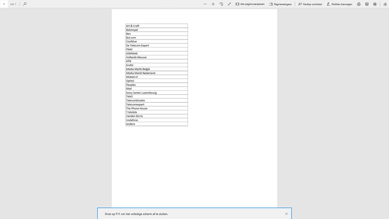Image resolution: width=389 pixels, height=219 pixels.
Task: Select the Peoples row
Action: (156, 85)
